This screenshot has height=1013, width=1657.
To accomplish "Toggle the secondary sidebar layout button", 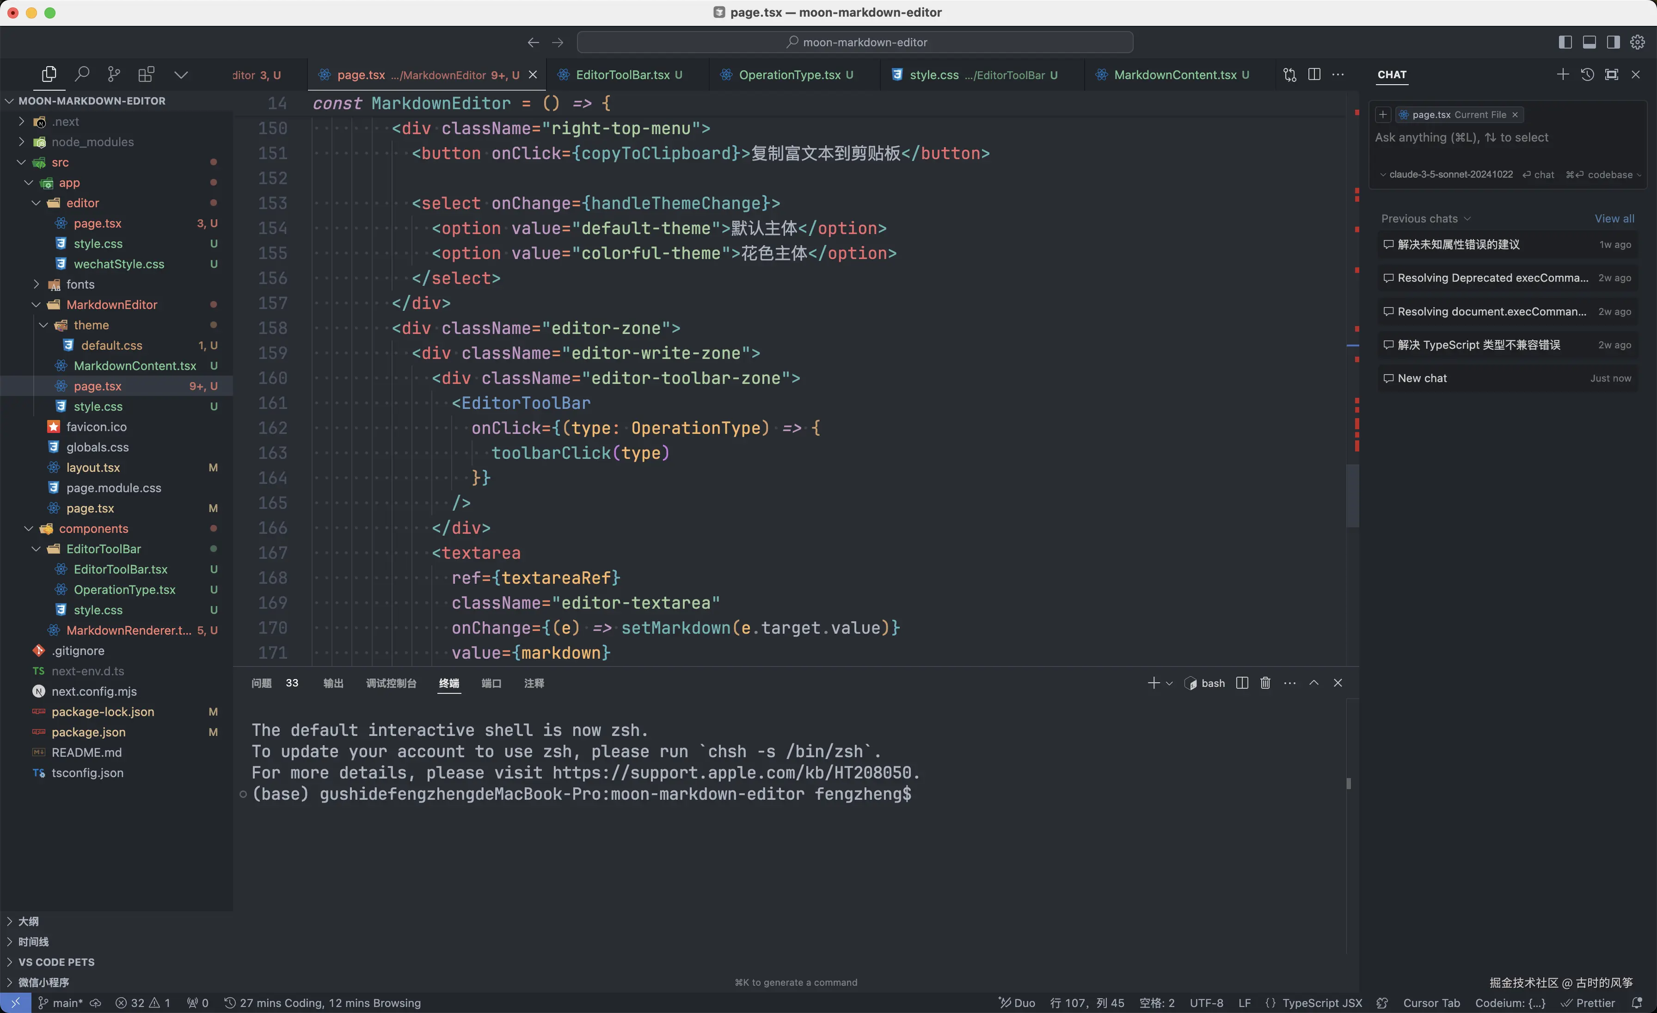I will click(1613, 43).
